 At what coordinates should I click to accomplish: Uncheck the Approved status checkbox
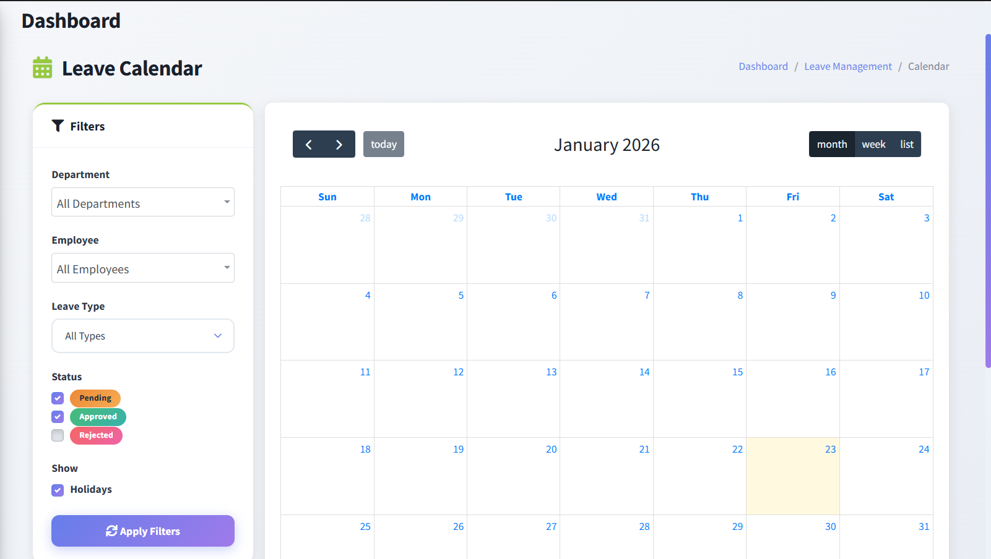58,417
